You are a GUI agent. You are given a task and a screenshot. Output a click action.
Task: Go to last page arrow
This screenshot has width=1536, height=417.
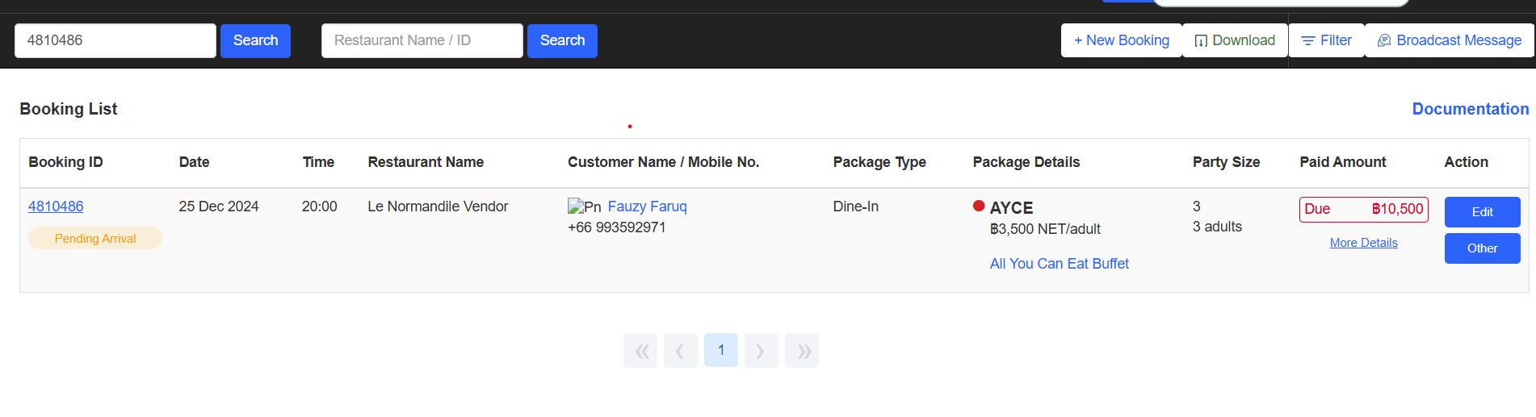(x=802, y=351)
